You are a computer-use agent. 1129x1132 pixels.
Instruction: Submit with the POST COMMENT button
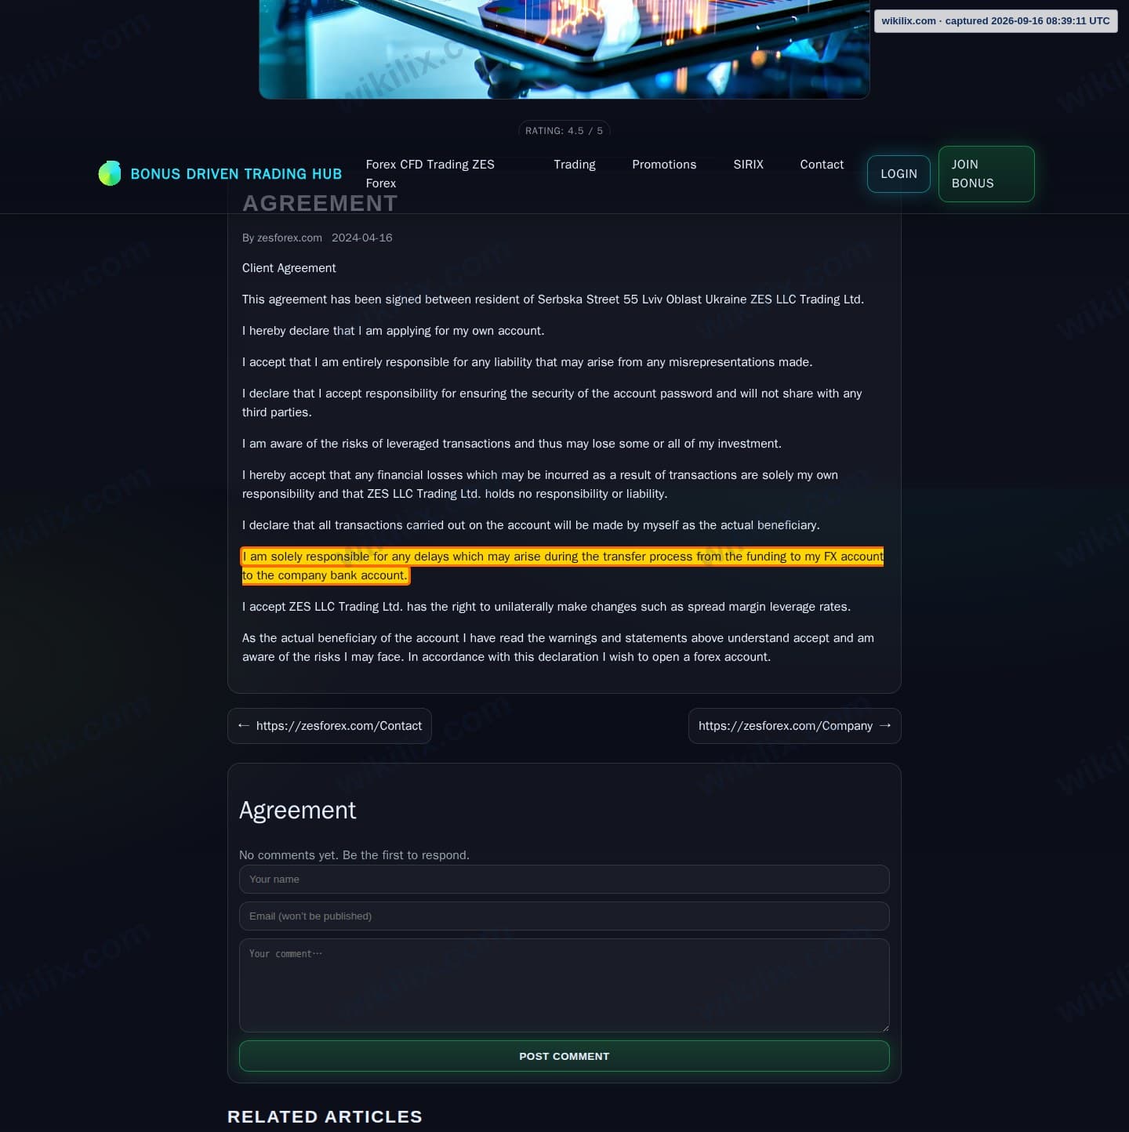pos(564,1056)
